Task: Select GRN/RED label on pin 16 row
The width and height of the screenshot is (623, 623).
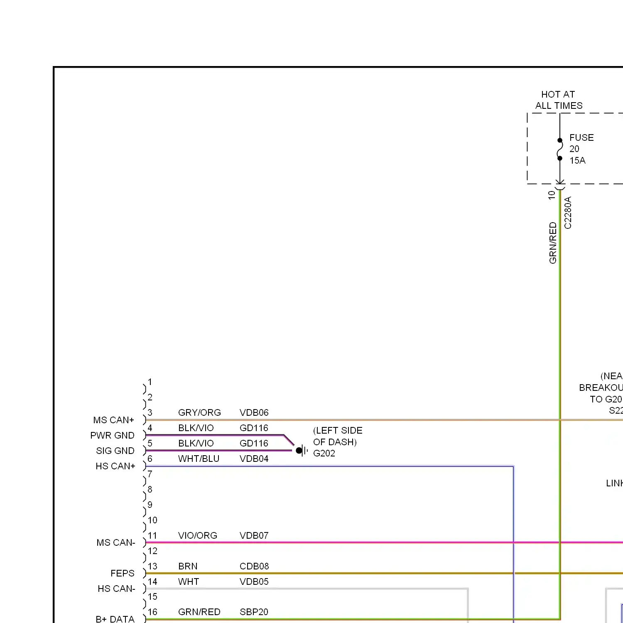Action: coord(199,612)
